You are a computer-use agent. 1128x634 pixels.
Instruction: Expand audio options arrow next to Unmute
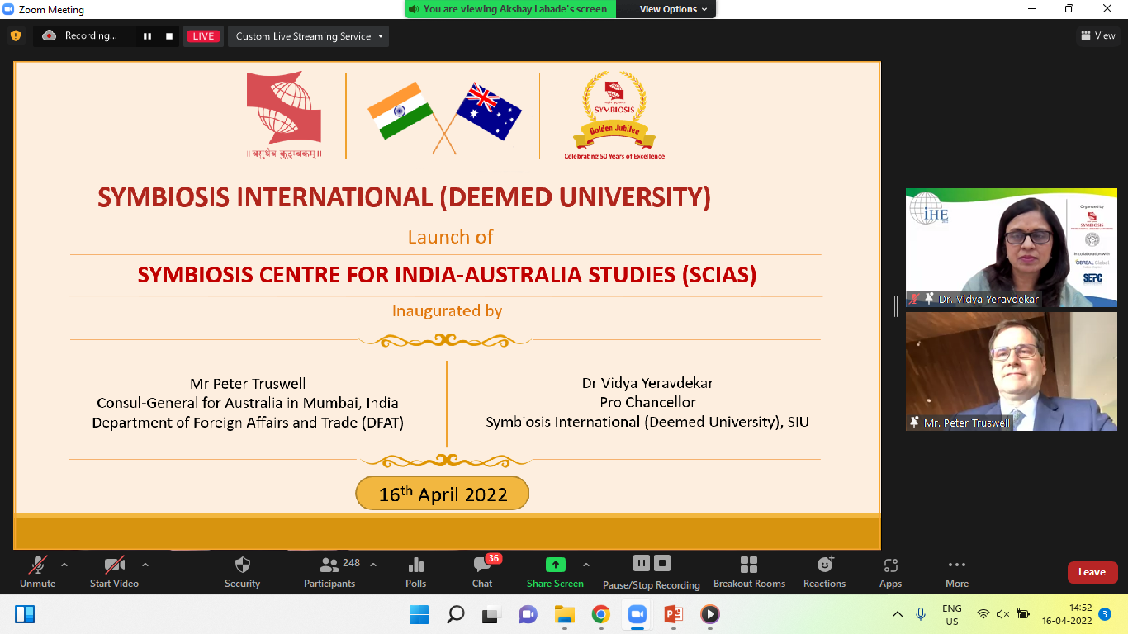[x=64, y=565]
